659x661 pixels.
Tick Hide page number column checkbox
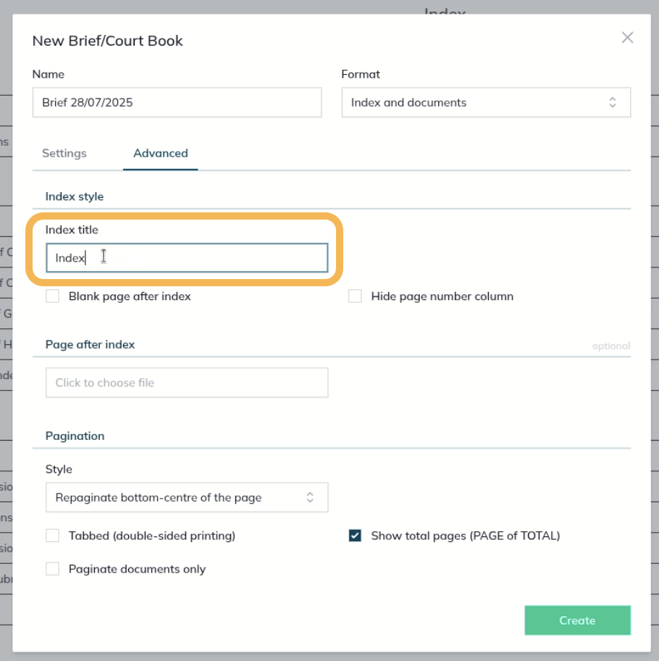(355, 296)
